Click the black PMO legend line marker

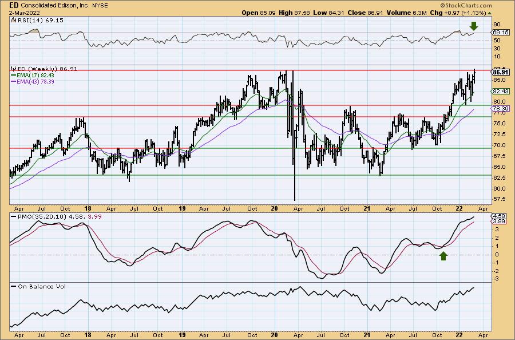[x=14, y=217]
